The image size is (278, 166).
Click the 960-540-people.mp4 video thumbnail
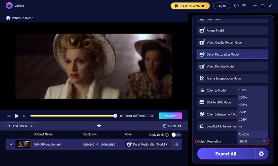point(23,144)
